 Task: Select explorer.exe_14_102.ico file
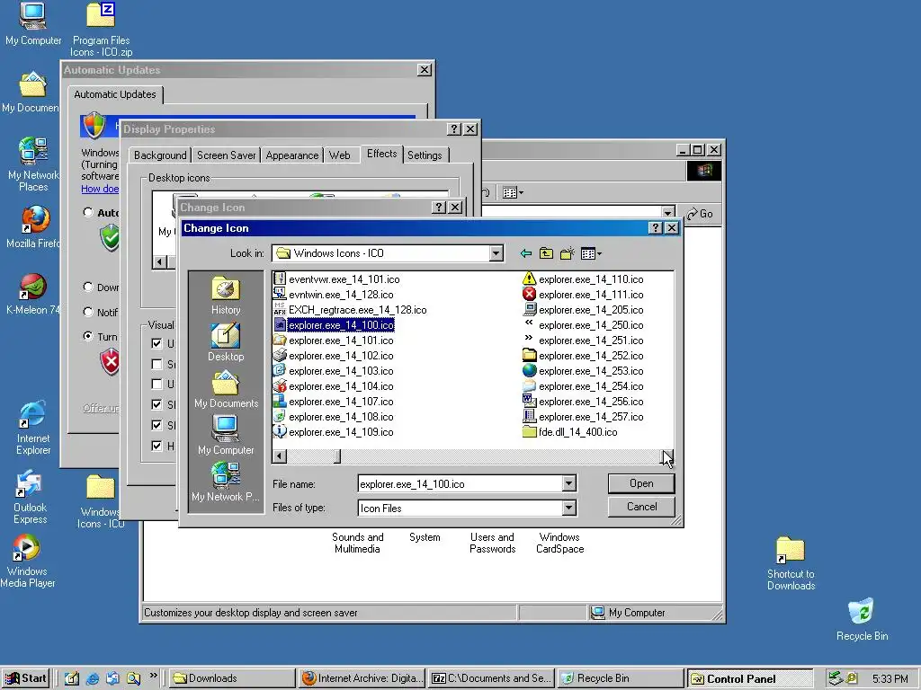click(334, 356)
